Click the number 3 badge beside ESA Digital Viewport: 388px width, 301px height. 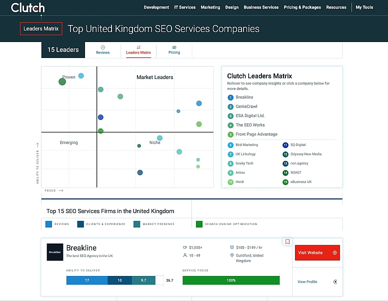pos(230,116)
